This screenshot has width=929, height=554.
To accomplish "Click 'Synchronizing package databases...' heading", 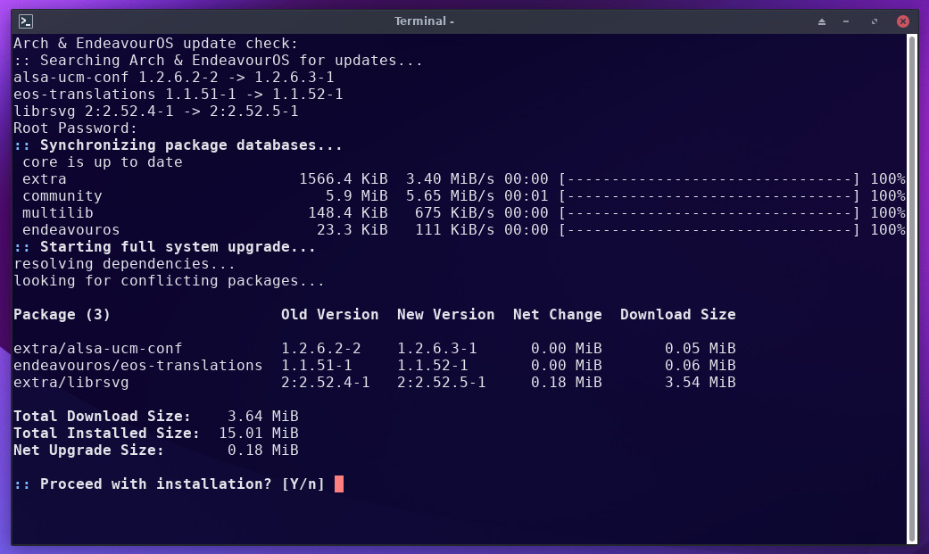I will [x=191, y=145].
